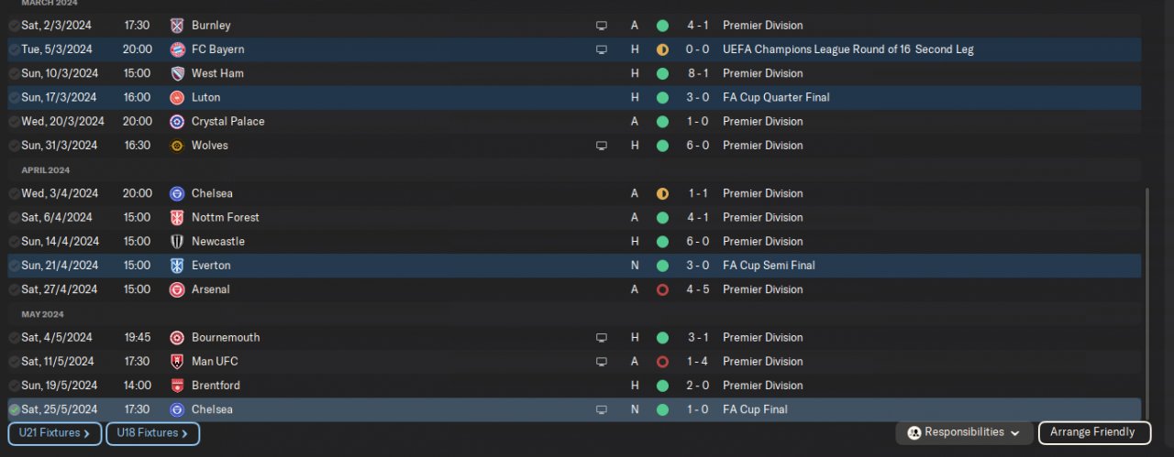Open the U21 Fixtures page
The image size is (1174, 457).
(x=54, y=433)
